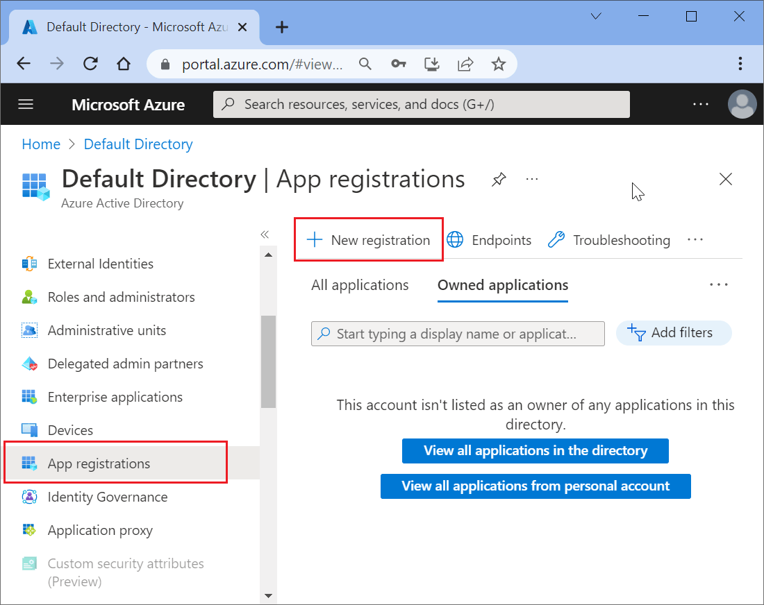This screenshot has height=605, width=764.
Task: Open toolbar overflow menu beside Troubleshooting
Action: click(x=695, y=240)
